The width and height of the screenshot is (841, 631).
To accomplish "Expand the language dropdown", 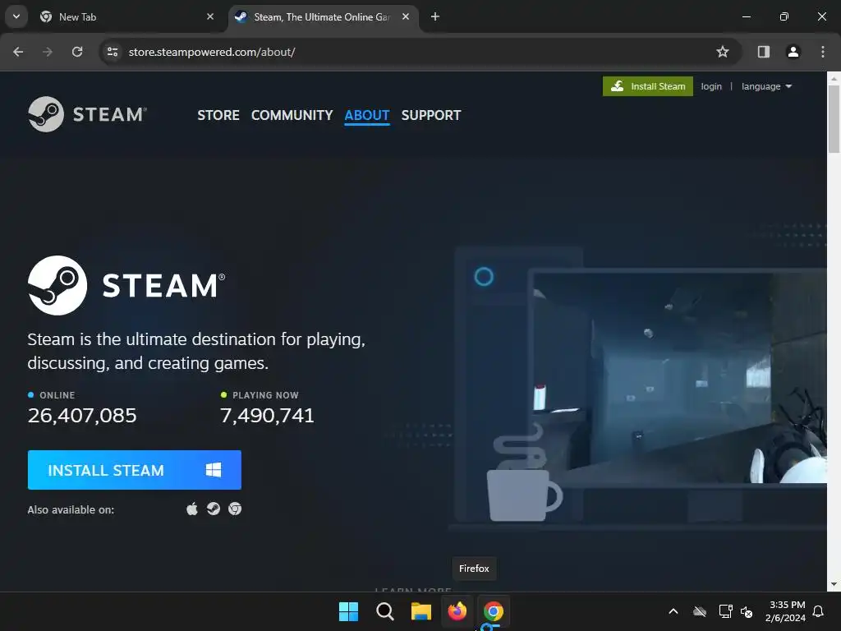I will 766,86.
